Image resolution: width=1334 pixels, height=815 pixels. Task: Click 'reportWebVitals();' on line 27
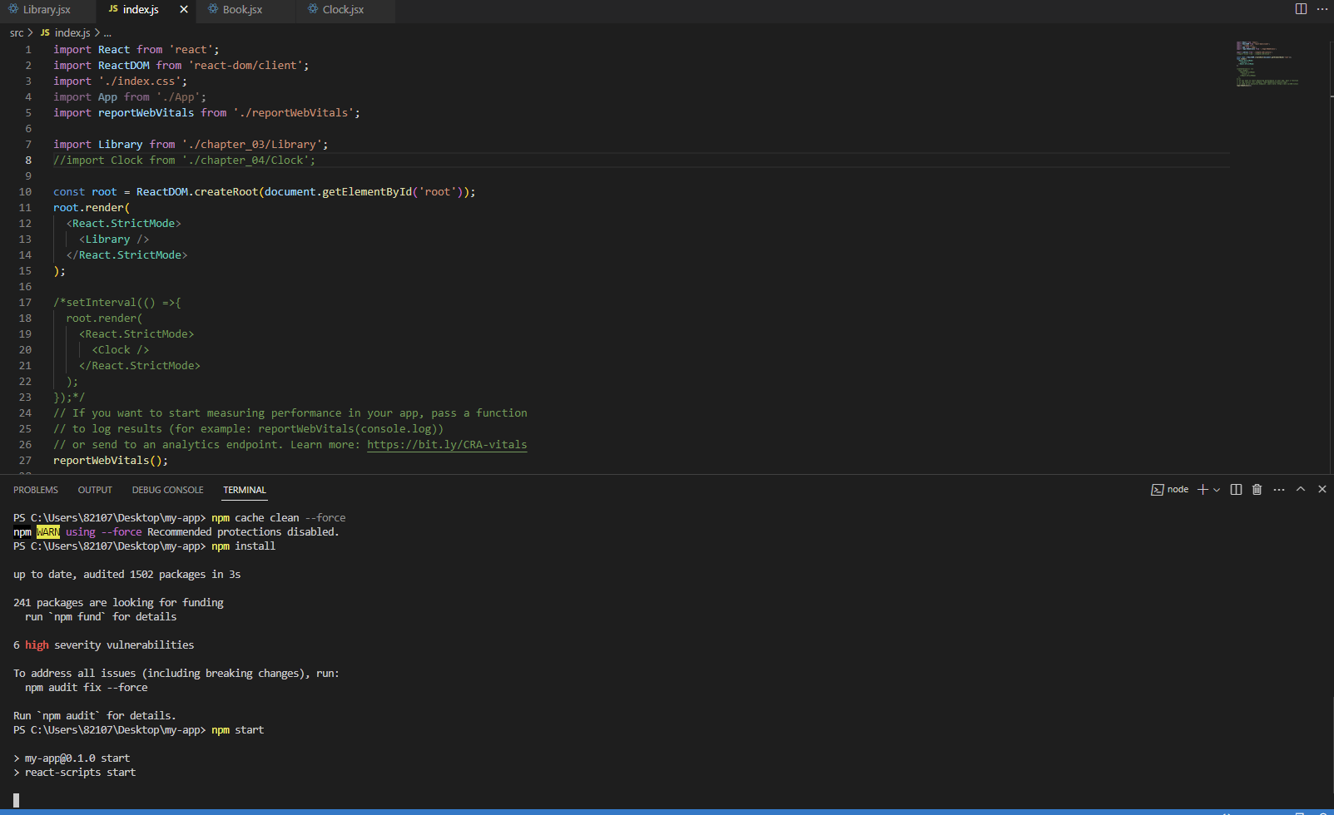[x=111, y=460]
